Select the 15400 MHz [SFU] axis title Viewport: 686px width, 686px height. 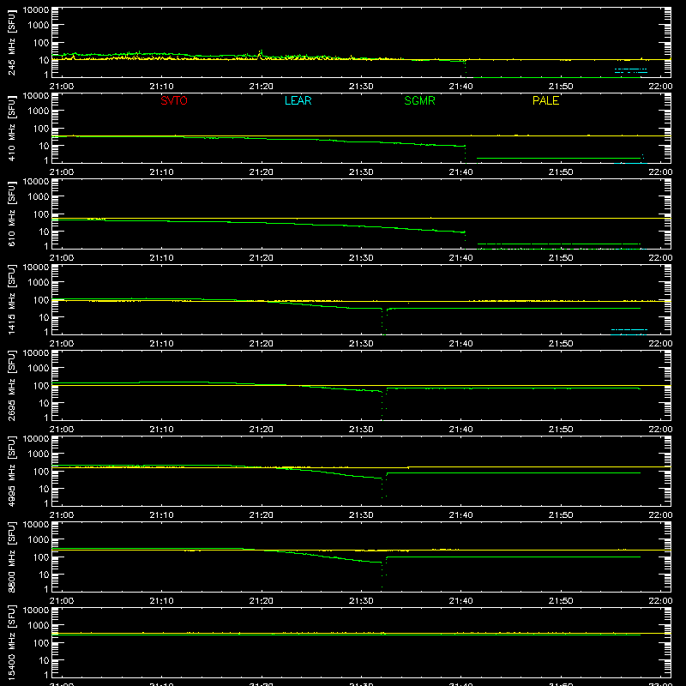12,642
